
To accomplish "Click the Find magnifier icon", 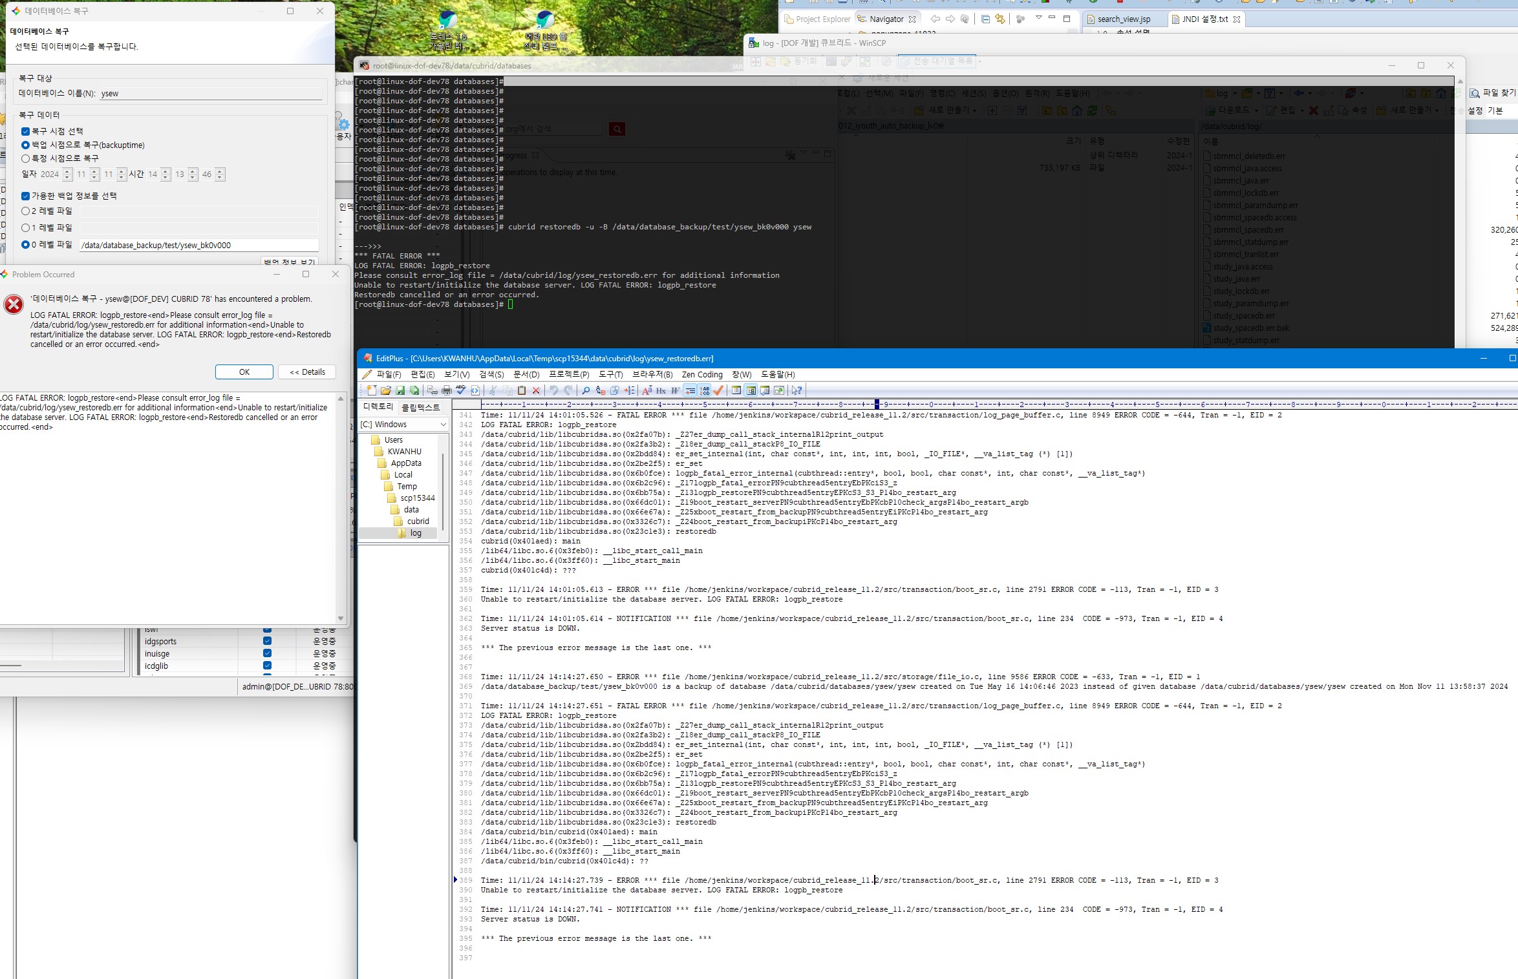I will 586,390.
